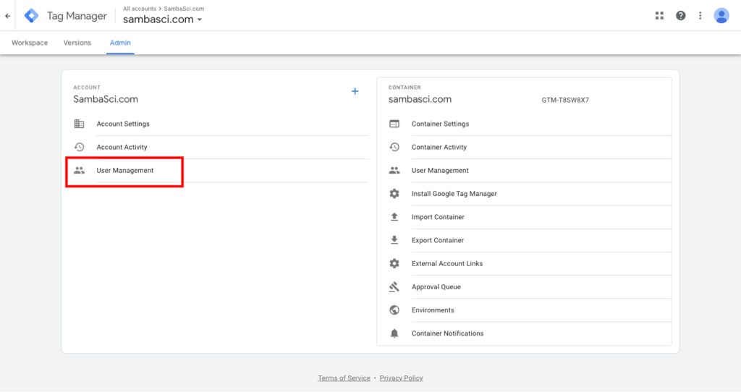The height and width of the screenshot is (392, 741).
Task: Click the Tag Manager diamond logo
Action: pos(32,16)
